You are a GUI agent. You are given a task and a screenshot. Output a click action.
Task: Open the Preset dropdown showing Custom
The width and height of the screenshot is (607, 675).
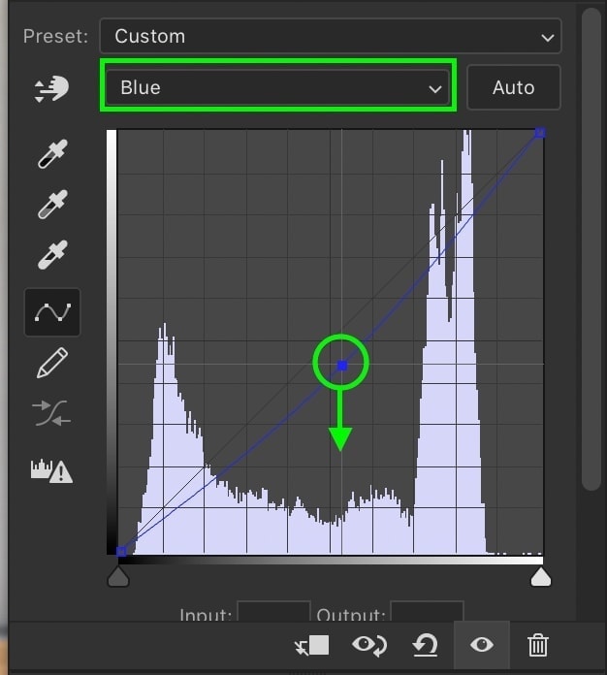coord(331,36)
